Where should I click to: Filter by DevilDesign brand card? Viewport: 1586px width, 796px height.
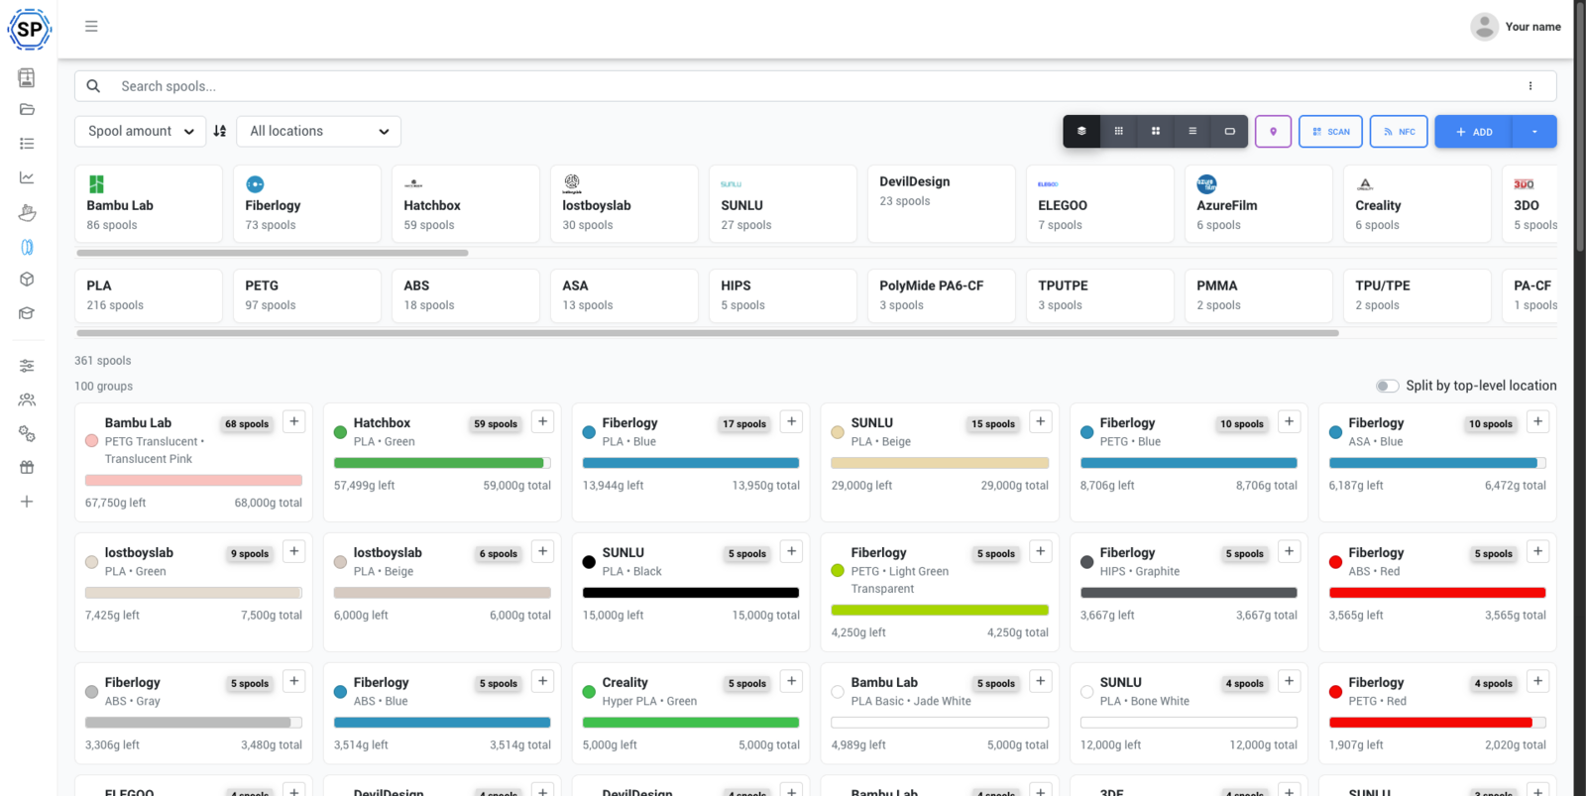click(x=942, y=204)
